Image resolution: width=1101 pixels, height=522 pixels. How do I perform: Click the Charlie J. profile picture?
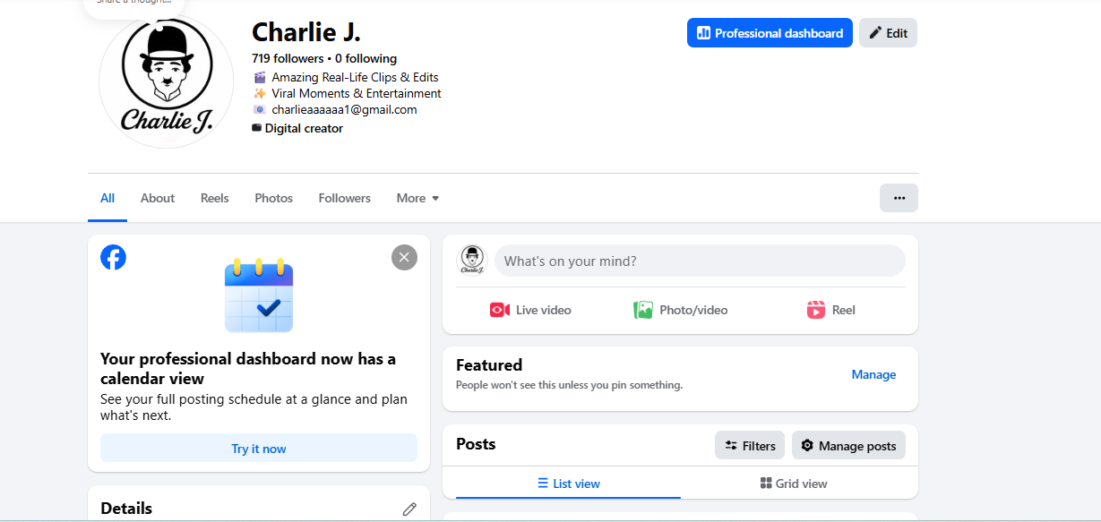[166, 81]
